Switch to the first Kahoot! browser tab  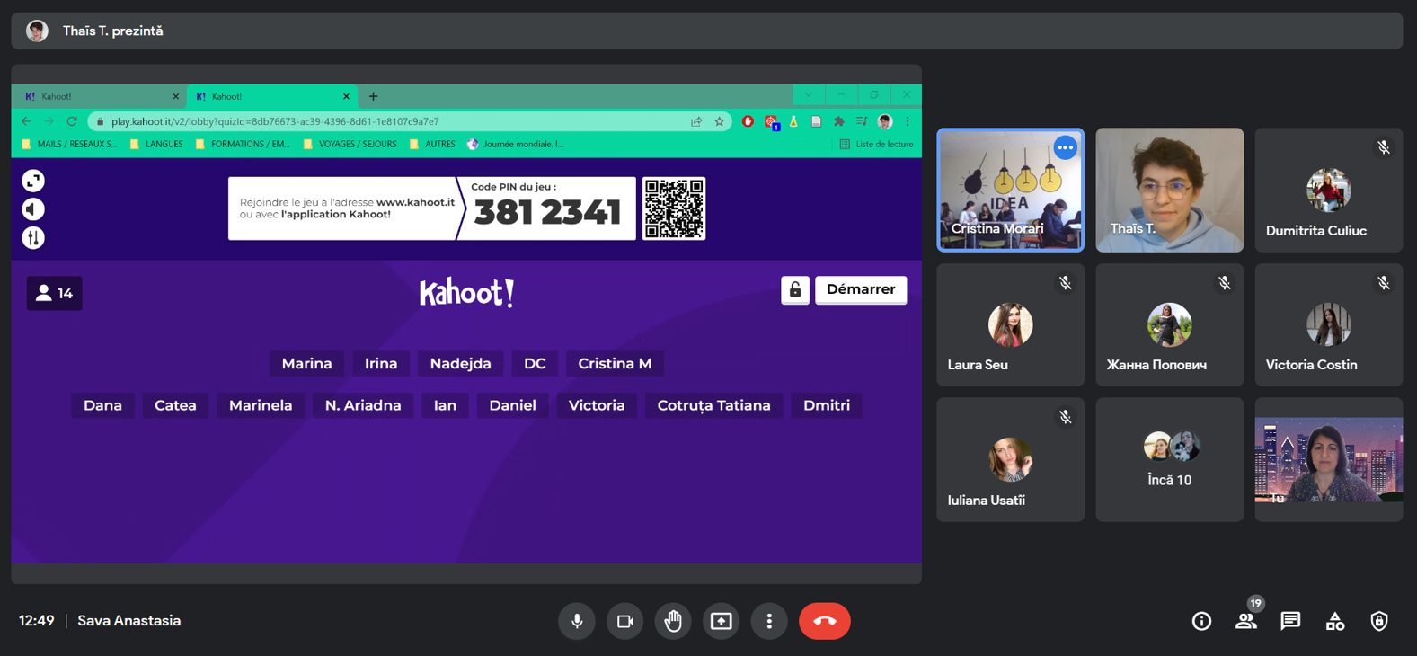pos(97,96)
